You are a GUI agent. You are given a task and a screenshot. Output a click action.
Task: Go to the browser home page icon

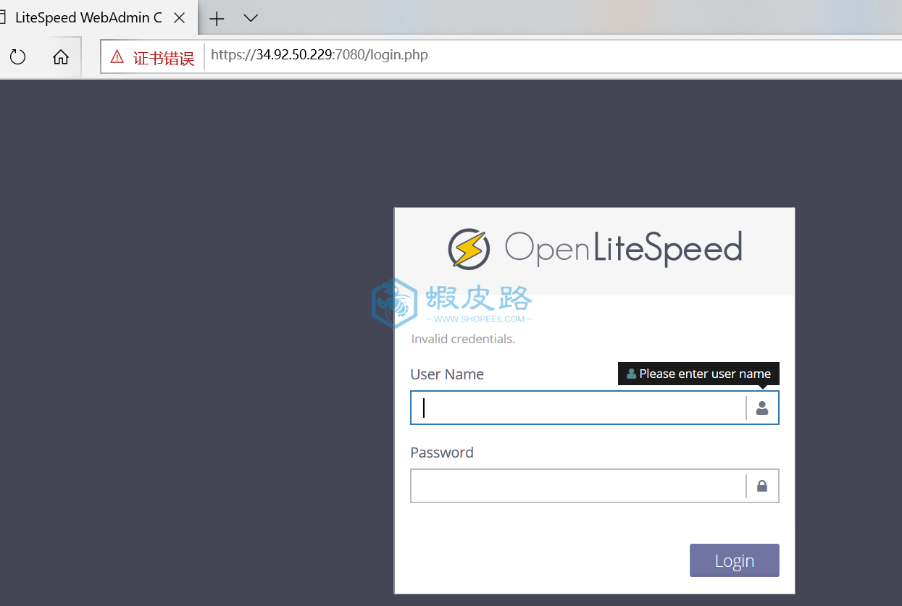(x=61, y=56)
